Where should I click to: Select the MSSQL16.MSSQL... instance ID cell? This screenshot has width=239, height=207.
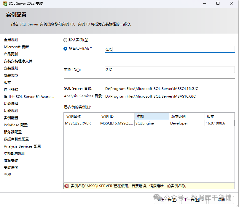117,123
